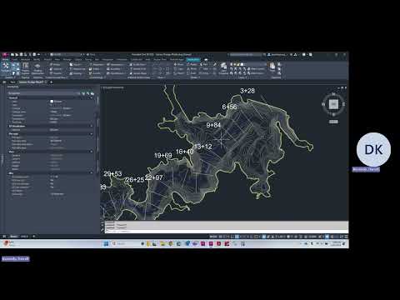Expand the Layers panel title dropdown
This screenshot has height=300, width=400.
[242, 77]
